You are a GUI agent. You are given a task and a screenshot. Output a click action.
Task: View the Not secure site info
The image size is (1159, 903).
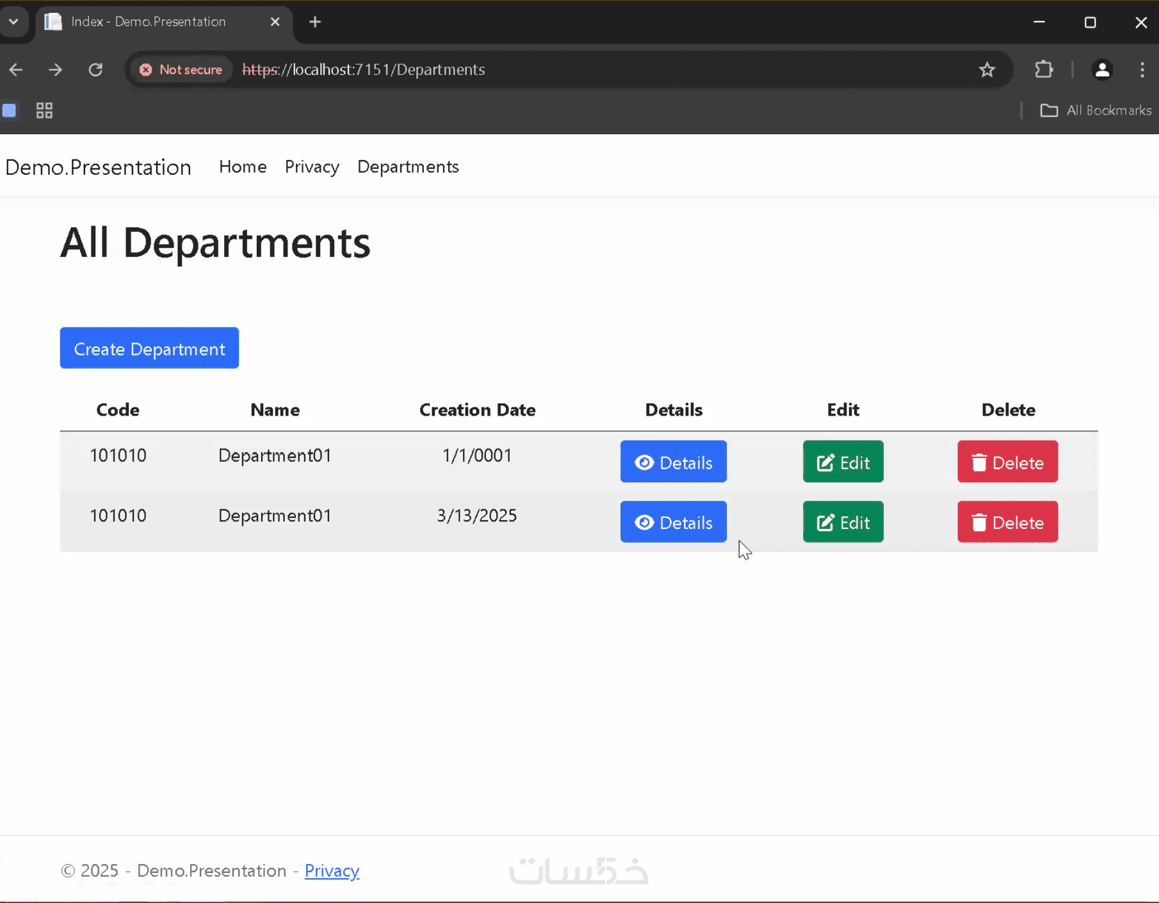181,70
